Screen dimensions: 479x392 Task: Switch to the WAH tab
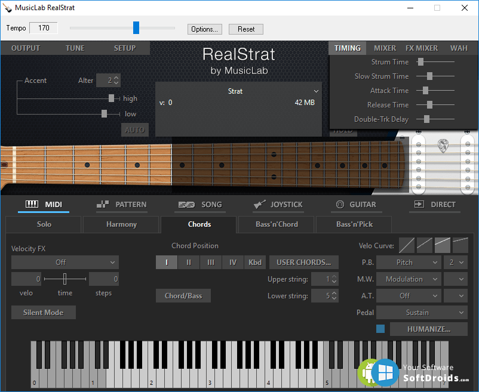(x=459, y=48)
